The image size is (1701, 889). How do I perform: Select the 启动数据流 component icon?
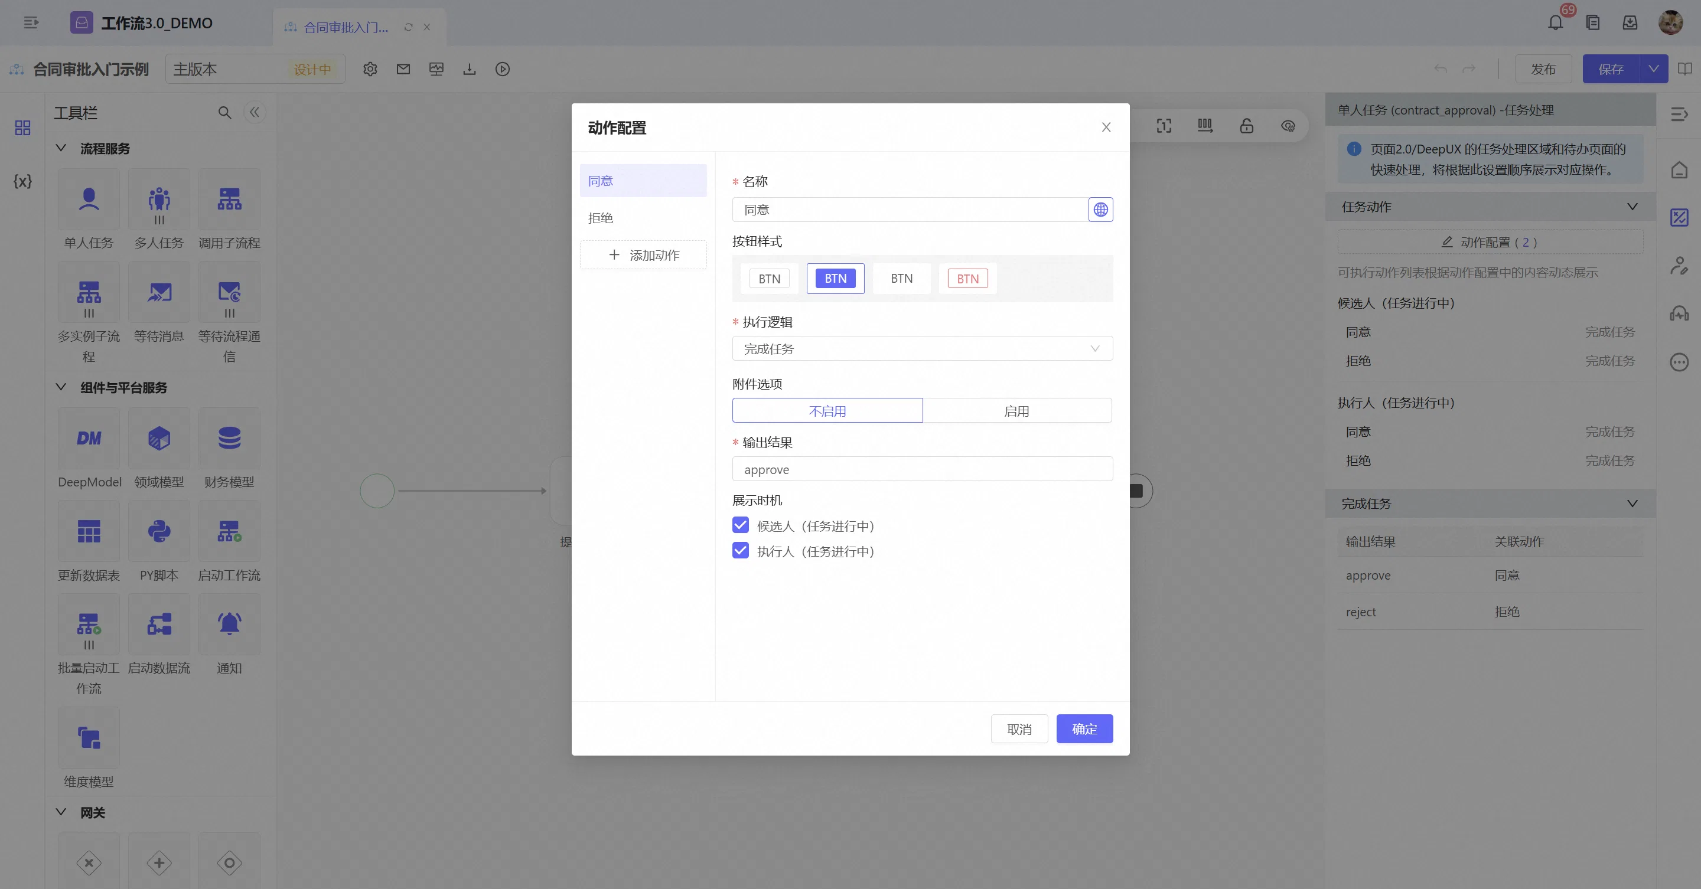(159, 625)
